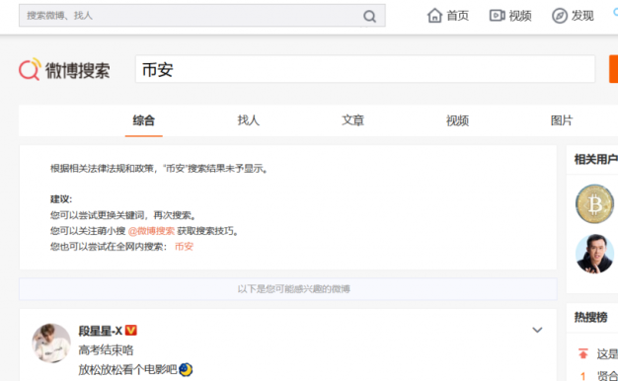Click the 以下是您可能感兴趣的微博 banner
Screen dimensions: 618x381
click(x=288, y=289)
